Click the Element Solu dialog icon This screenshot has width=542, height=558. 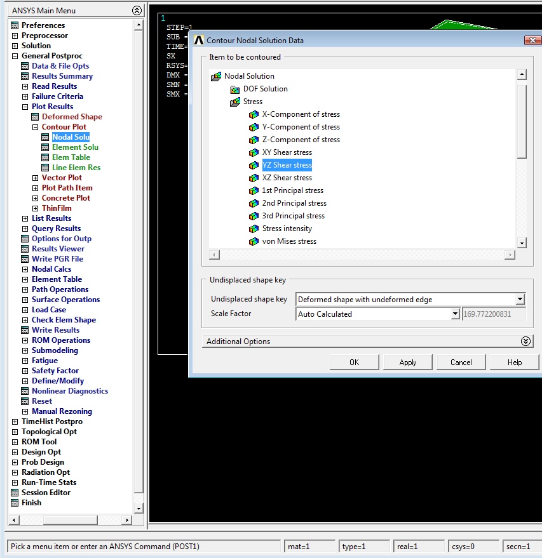45,147
